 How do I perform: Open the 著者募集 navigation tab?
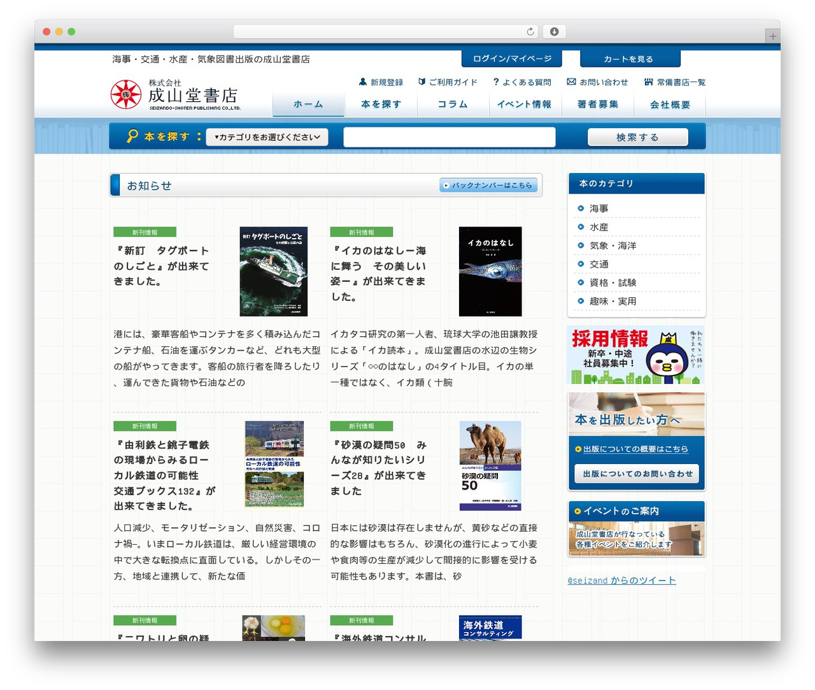tap(598, 104)
